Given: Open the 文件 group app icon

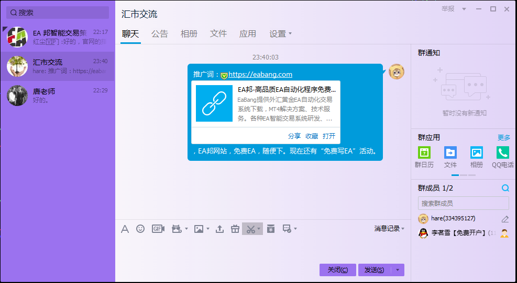Looking at the screenshot, I should tap(450, 152).
